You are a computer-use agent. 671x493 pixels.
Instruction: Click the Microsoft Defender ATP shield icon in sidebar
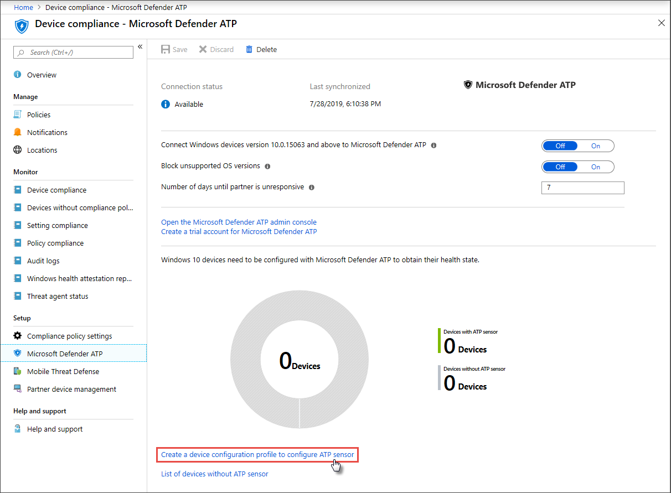point(18,354)
